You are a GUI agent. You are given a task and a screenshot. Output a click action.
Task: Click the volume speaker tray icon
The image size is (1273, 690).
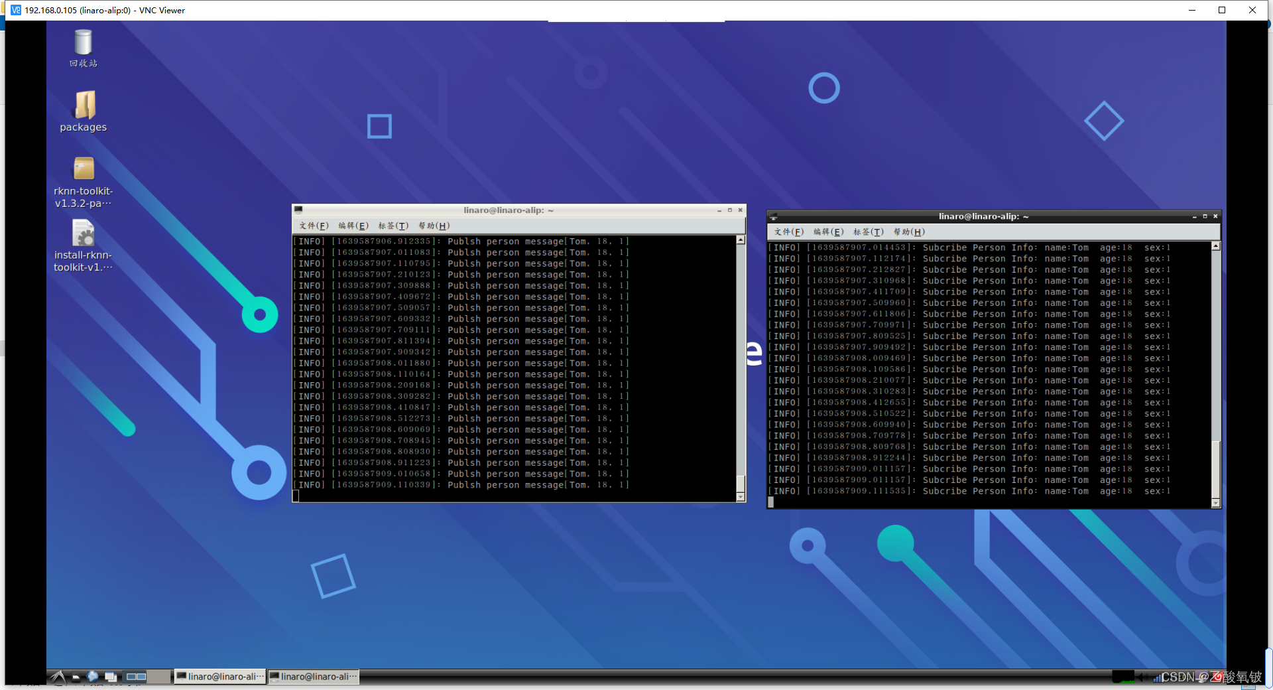tap(1142, 677)
